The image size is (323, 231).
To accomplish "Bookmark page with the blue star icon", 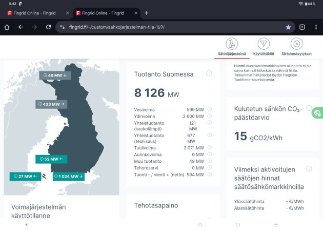I will pyautogui.click(x=288, y=27).
